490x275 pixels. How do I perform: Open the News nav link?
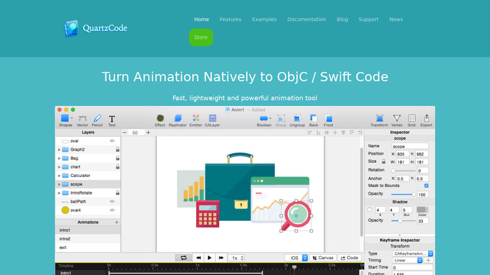pos(396,19)
